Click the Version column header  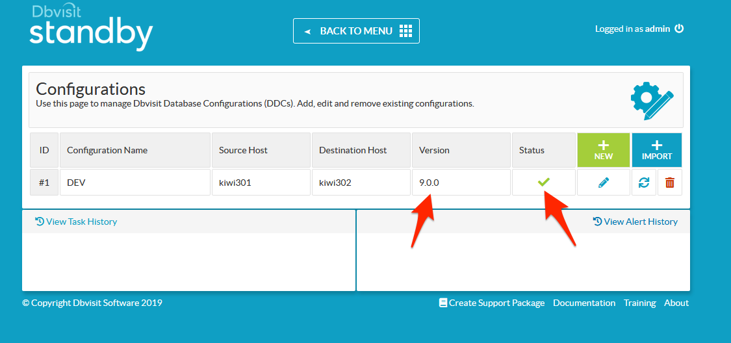[x=461, y=150]
